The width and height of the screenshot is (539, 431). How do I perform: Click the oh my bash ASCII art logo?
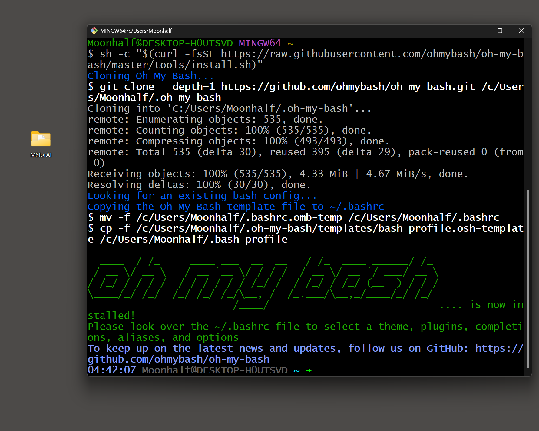(x=263, y=280)
